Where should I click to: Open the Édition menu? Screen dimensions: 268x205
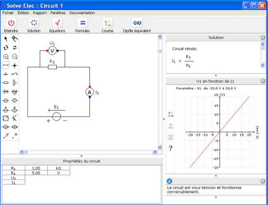coord(23,13)
